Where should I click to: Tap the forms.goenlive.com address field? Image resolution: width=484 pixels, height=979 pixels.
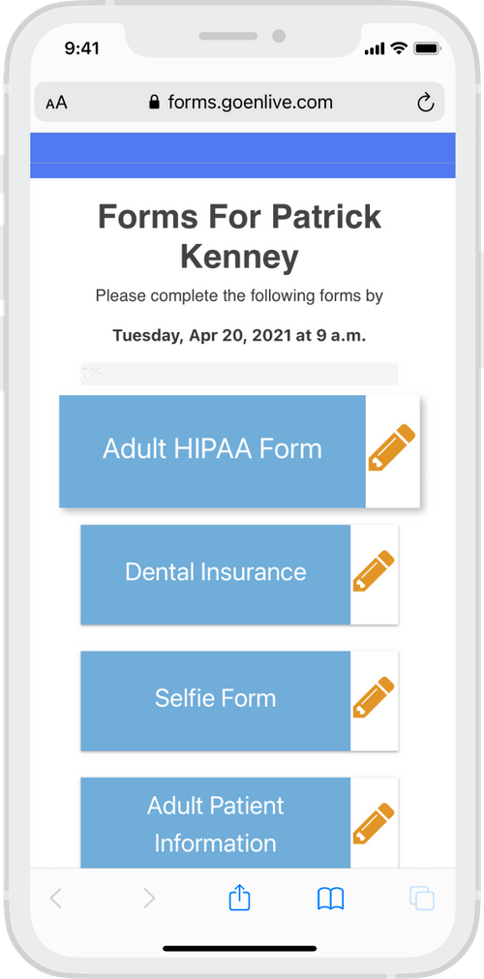pyautogui.click(x=240, y=102)
